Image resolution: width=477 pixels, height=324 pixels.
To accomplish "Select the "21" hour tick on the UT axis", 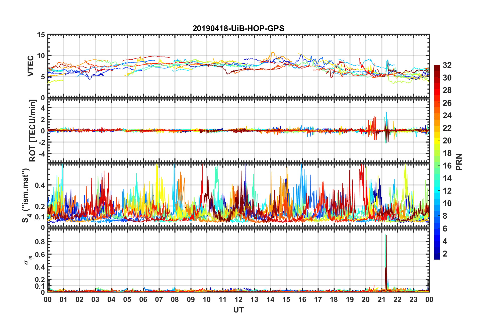I will 382,300.
